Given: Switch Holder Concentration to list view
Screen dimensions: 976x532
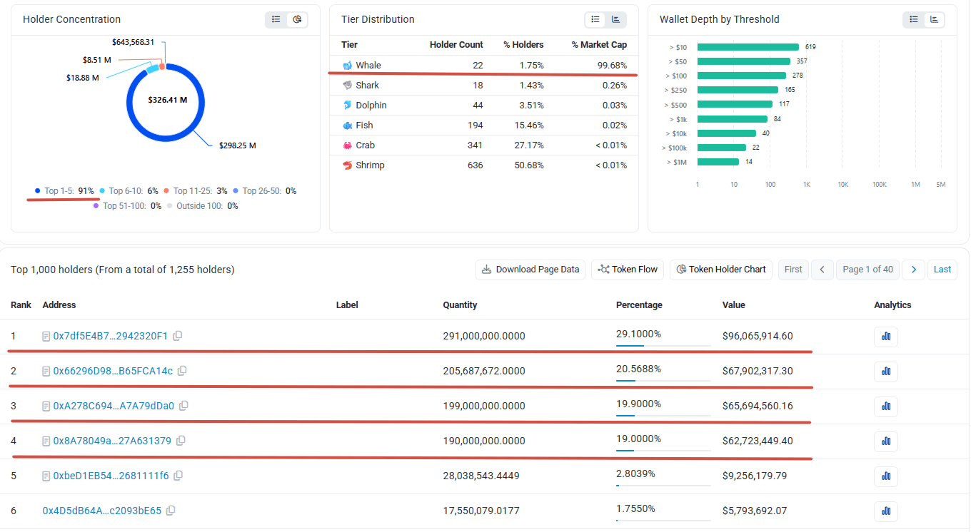Looking at the screenshot, I should pos(276,19).
